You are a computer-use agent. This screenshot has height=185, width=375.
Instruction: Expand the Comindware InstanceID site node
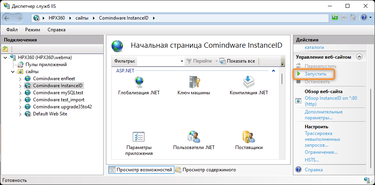click(x=20, y=86)
